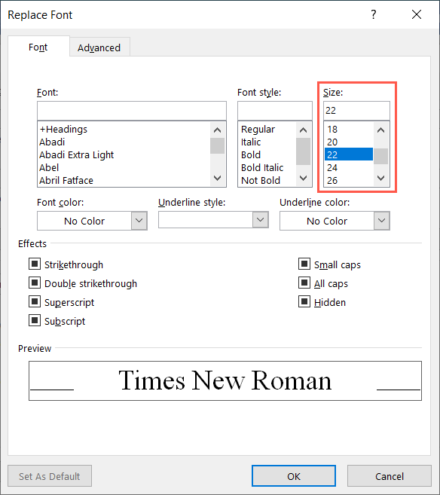
Task: Select size 20 in the list
Action: [349, 142]
